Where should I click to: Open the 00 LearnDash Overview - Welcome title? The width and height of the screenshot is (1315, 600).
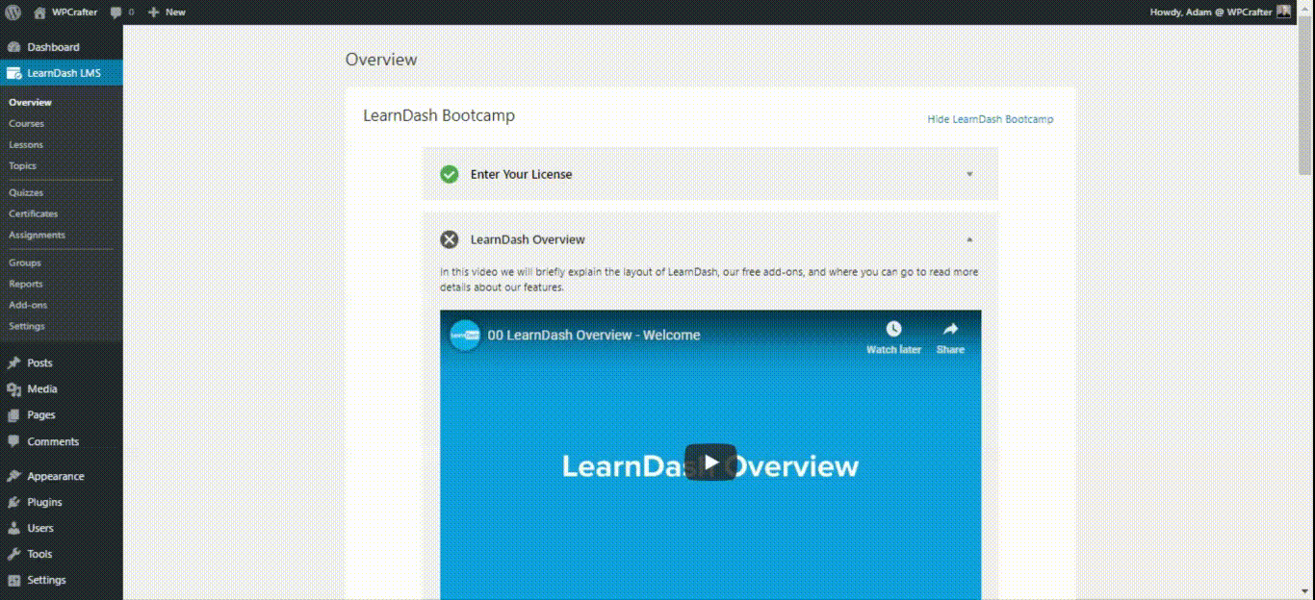click(594, 335)
